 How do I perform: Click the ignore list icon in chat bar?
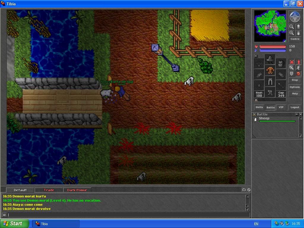pos(249,190)
